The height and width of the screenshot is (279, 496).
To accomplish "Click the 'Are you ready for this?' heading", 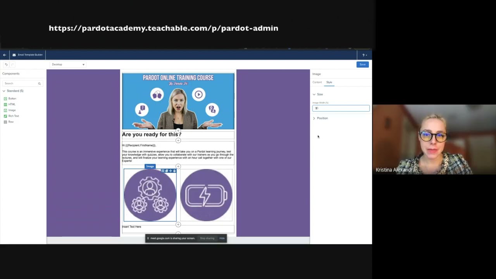I will [x=152, y=134].
